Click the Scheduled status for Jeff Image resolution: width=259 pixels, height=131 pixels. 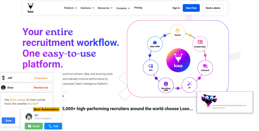[x=41, y=78]
